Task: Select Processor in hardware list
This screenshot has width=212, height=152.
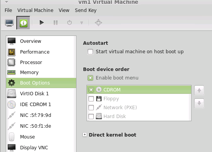Action: [41, 62]
